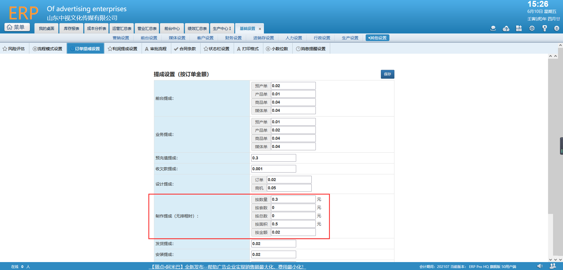Image resolution: width=563 pixels, height=270 pixels.
Task: Open the 菜单 home menu button
Action: 17,27
